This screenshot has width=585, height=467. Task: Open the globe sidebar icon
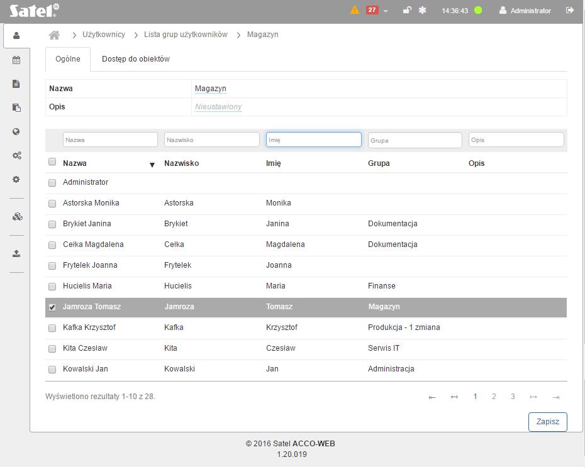click(x=16, y=131)
